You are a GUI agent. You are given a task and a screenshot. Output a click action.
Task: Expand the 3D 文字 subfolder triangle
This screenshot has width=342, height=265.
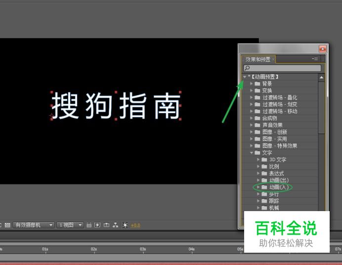coord(258,159)
